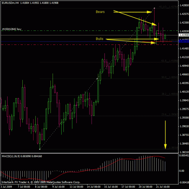
Task: Click price axis value 1.42575
Action: pyautogui.click(x=184, y=14)
